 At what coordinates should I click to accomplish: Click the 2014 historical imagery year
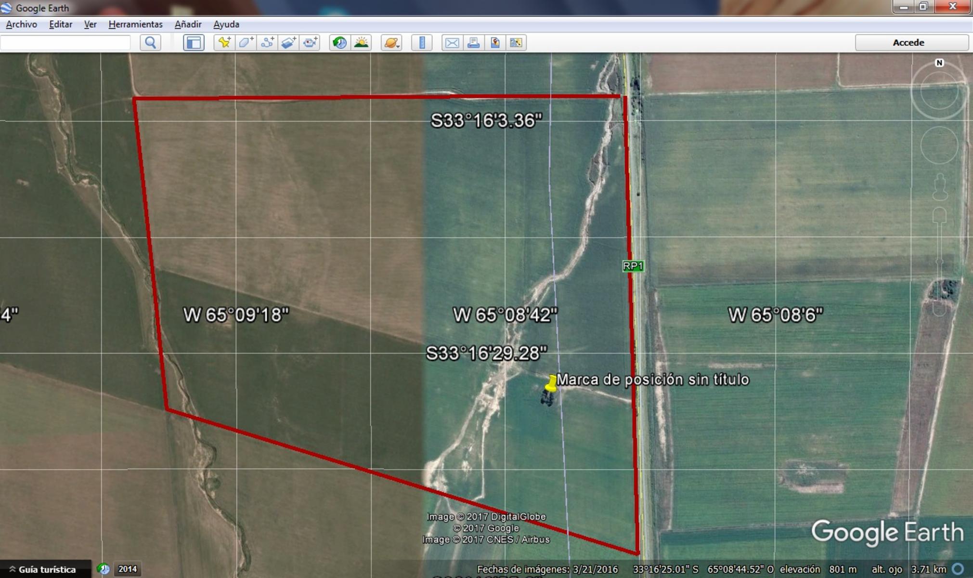point(128,569)
